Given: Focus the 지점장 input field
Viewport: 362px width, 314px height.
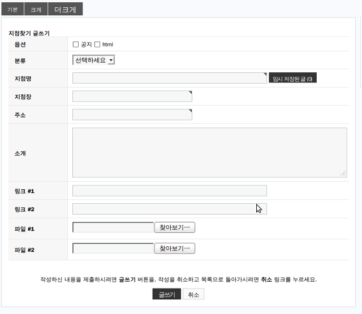Looking at the screenshot, I should point(132,97).
